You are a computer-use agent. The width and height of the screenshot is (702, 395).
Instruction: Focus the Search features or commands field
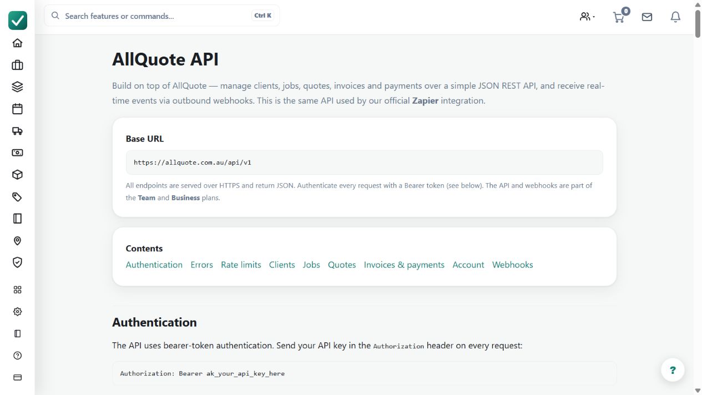162,16
